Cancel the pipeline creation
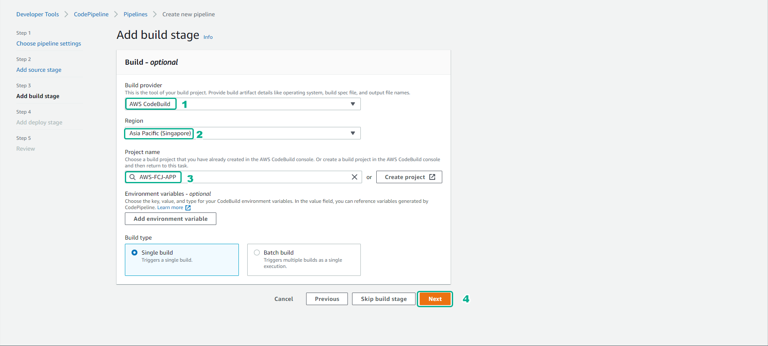This screenshot has width=768, height=346. pos(284,299)
